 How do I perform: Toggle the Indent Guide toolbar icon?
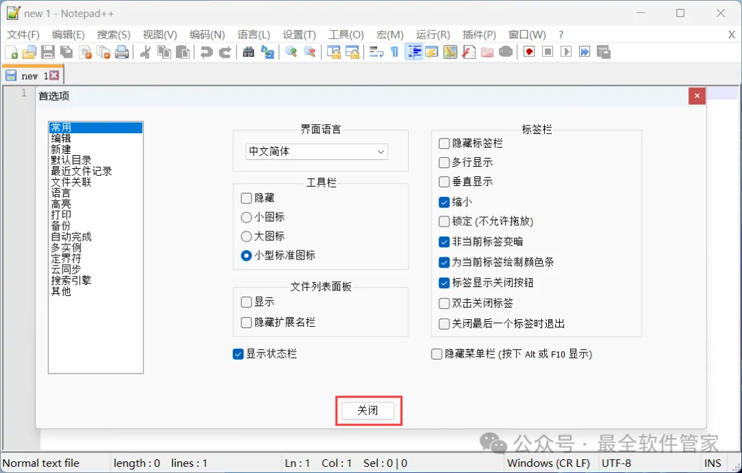414,52
